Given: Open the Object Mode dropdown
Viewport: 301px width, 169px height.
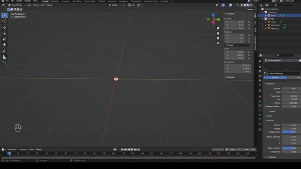Looking at the screenshot, I should click(x=16, y=5).
